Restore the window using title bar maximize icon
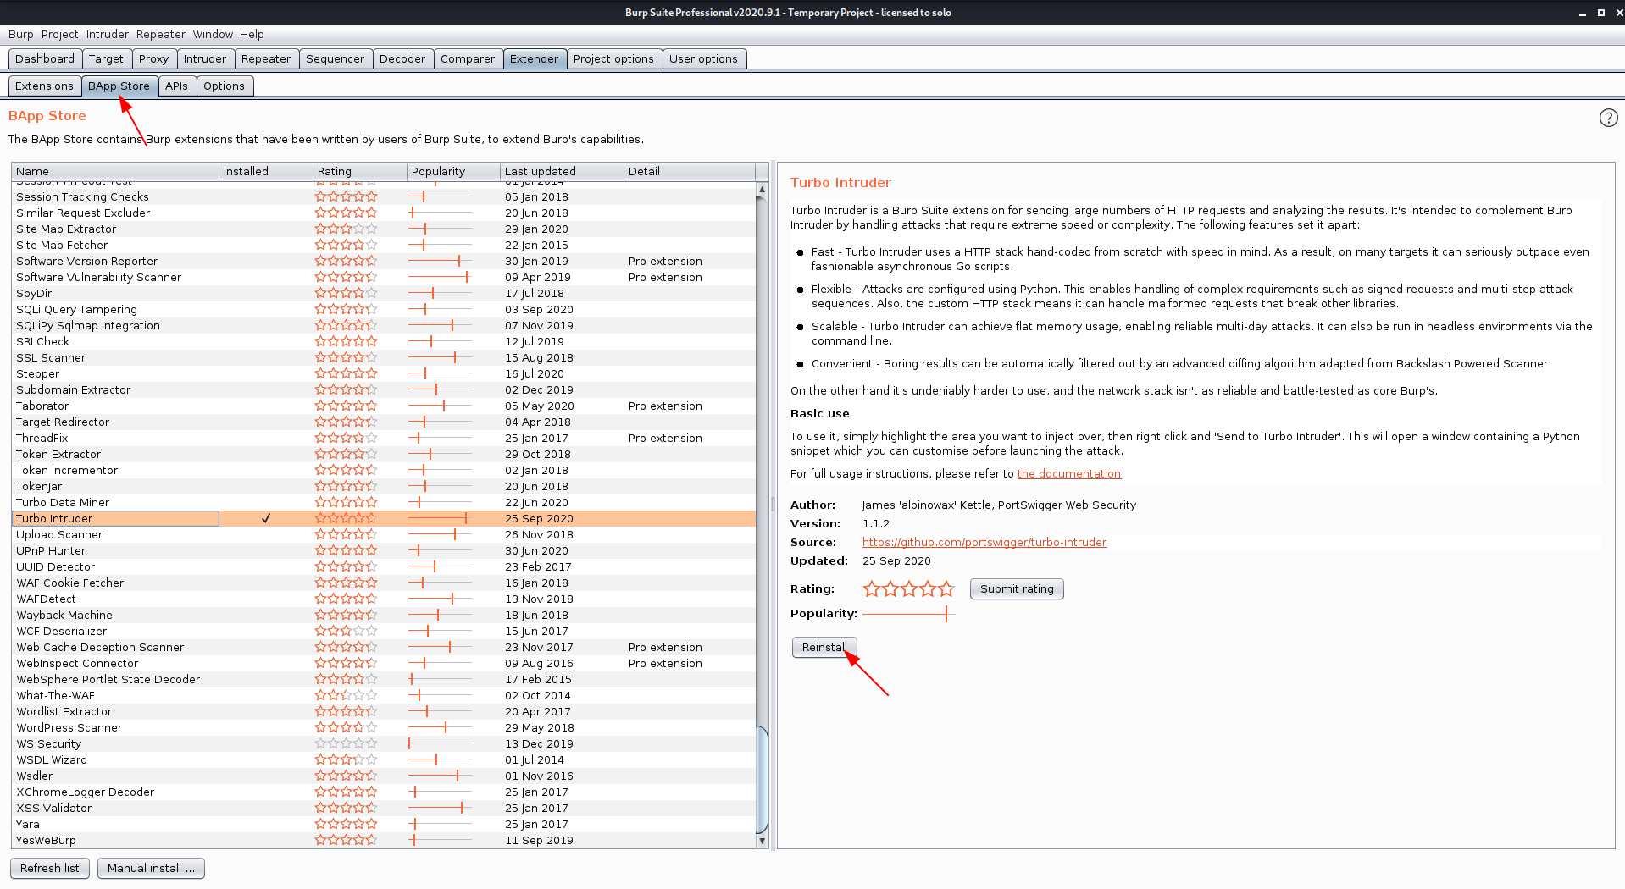The image size is (1625, 889). pyautogui.click(x=1600, y=13)
